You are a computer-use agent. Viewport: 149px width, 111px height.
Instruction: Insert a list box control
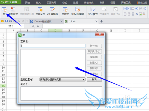(141, 9)
